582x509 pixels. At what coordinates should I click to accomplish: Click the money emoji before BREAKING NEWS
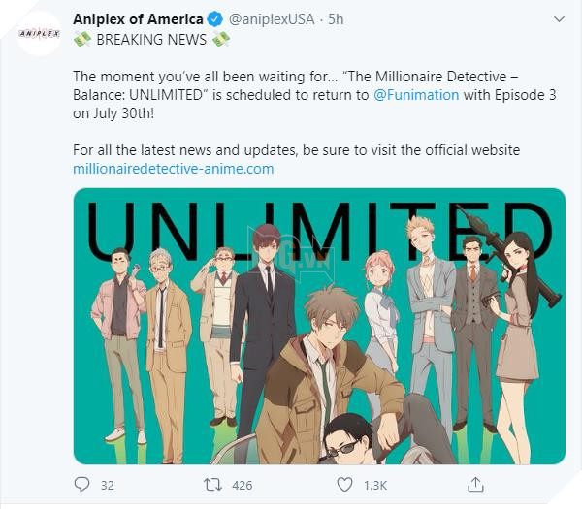coord(82,39)
